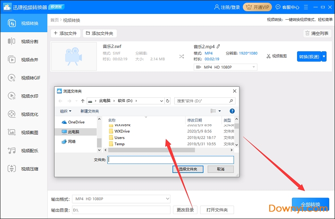The width and height of the screenshot is (335, 219).
Task: Open the 视频合并 sidebar tab
Action: (x=24, y=59)
